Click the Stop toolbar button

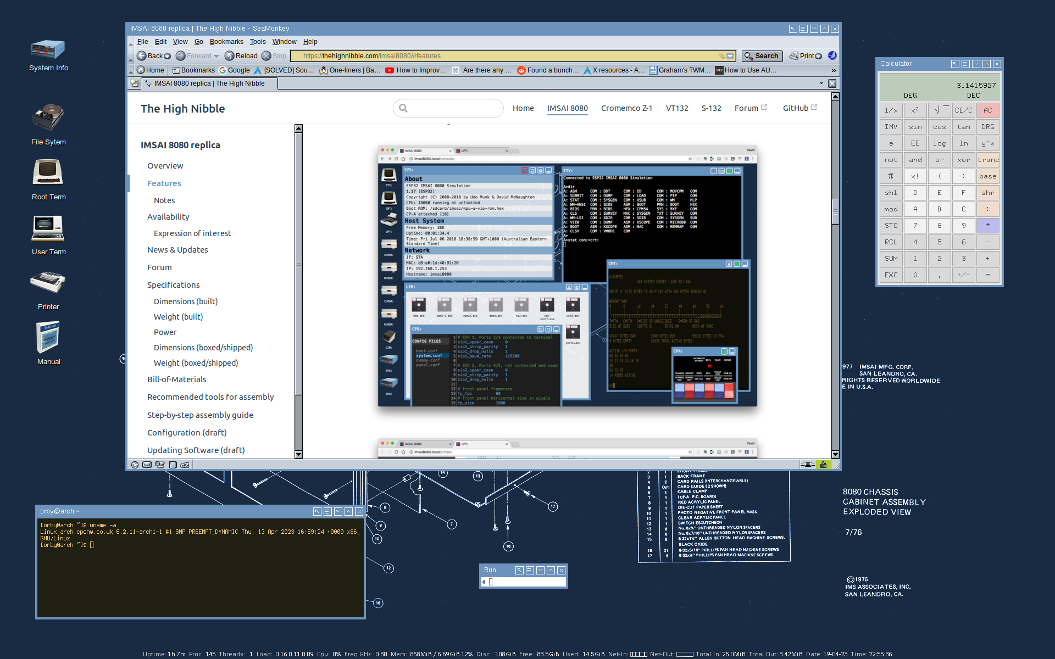[x=274, y=56]
